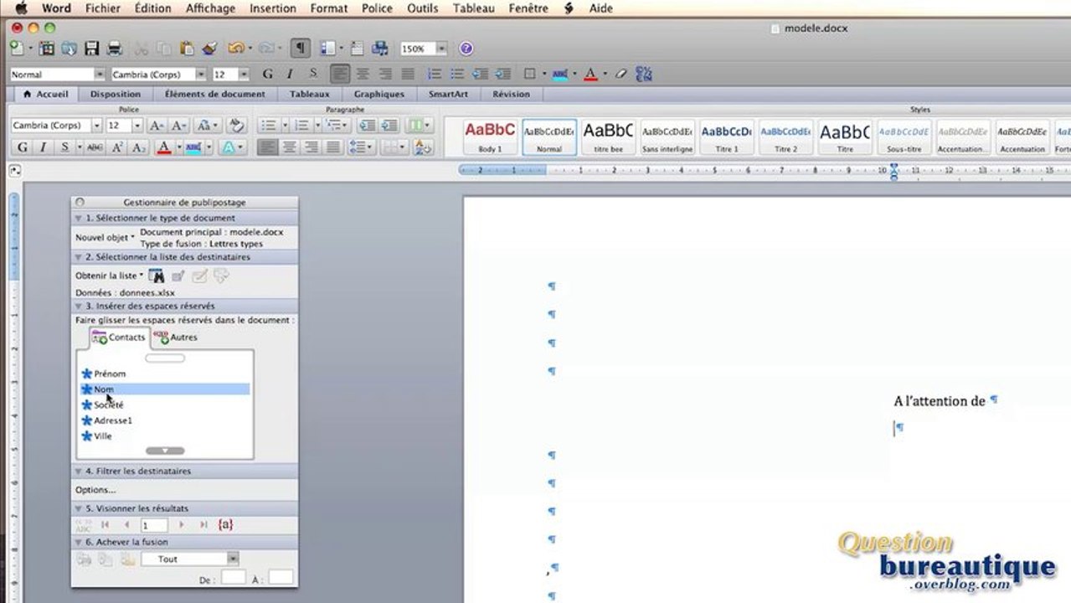
Task: Collapse section 1 Sélectionner le type de document
Action: 79,218
